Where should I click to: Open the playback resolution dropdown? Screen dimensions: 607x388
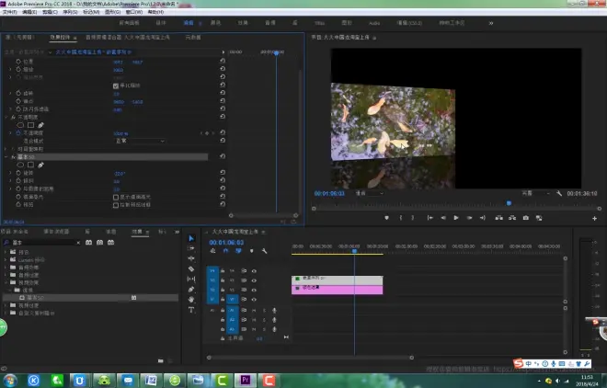[536, 193]
